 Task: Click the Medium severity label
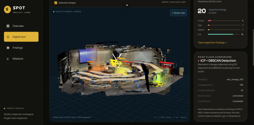(201, 30)
